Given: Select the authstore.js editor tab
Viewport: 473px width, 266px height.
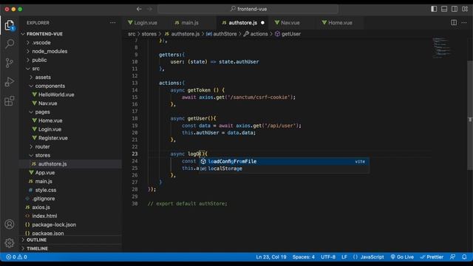Looking at the screenshot, I should [242, 23].
